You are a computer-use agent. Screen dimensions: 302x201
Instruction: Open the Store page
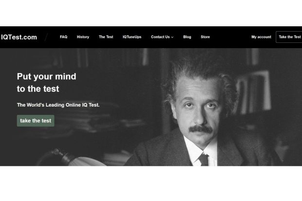[205, 37]
